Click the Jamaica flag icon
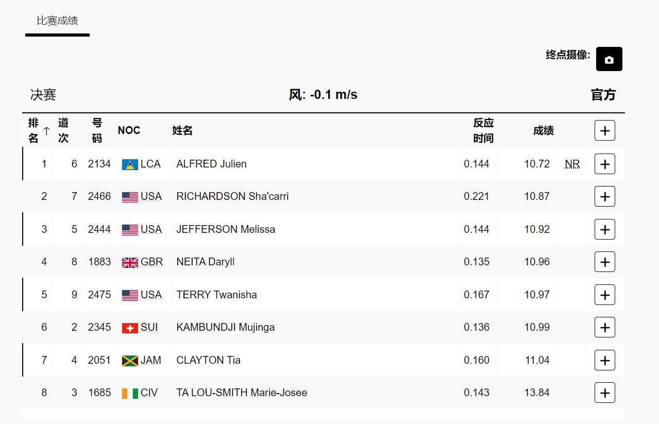Image resolution: width=659 pixels, height=424 pixels. pyautogui.click(x=130, y=361)
